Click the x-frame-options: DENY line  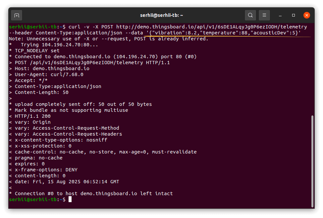pyautogui.click(x=46, y=170)
